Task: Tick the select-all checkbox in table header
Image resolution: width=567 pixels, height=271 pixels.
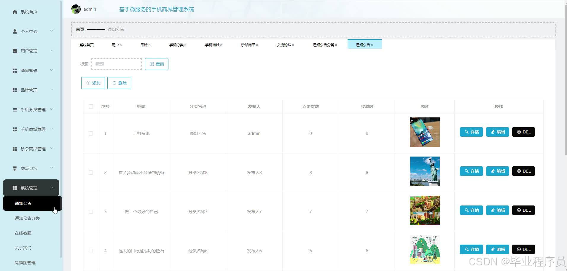Action: click(91, 106)
